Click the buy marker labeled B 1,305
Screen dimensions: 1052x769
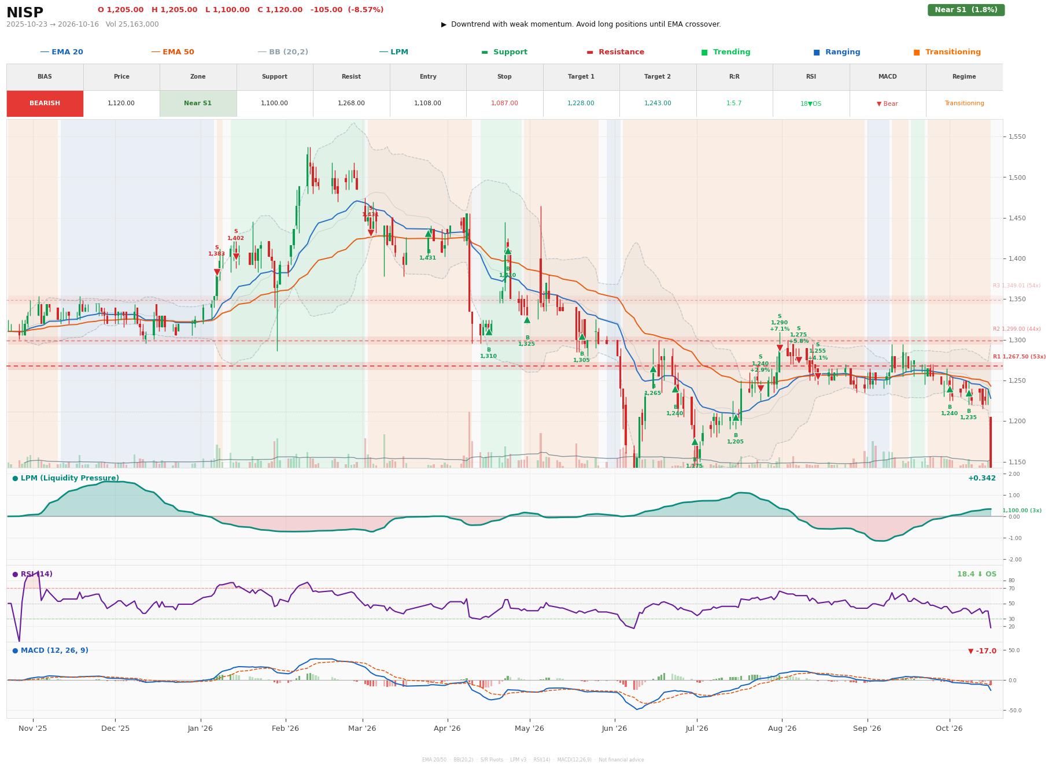[582, 337]
